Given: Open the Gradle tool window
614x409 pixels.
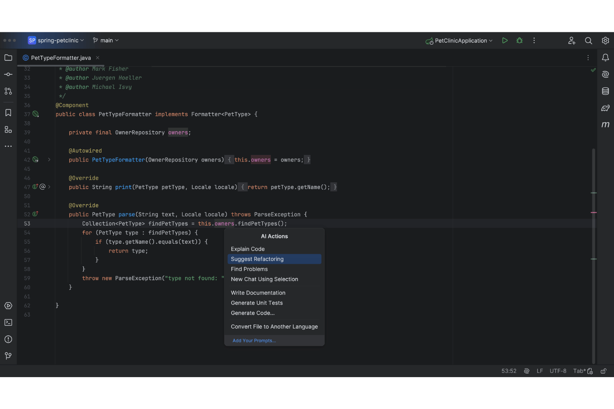Looking at the screenshot, I should pyautogui.click(x=605, y=108).
